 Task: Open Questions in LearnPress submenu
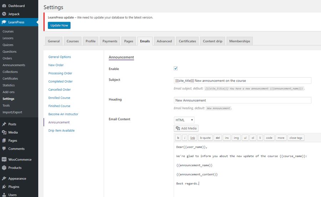click(9, 52)
